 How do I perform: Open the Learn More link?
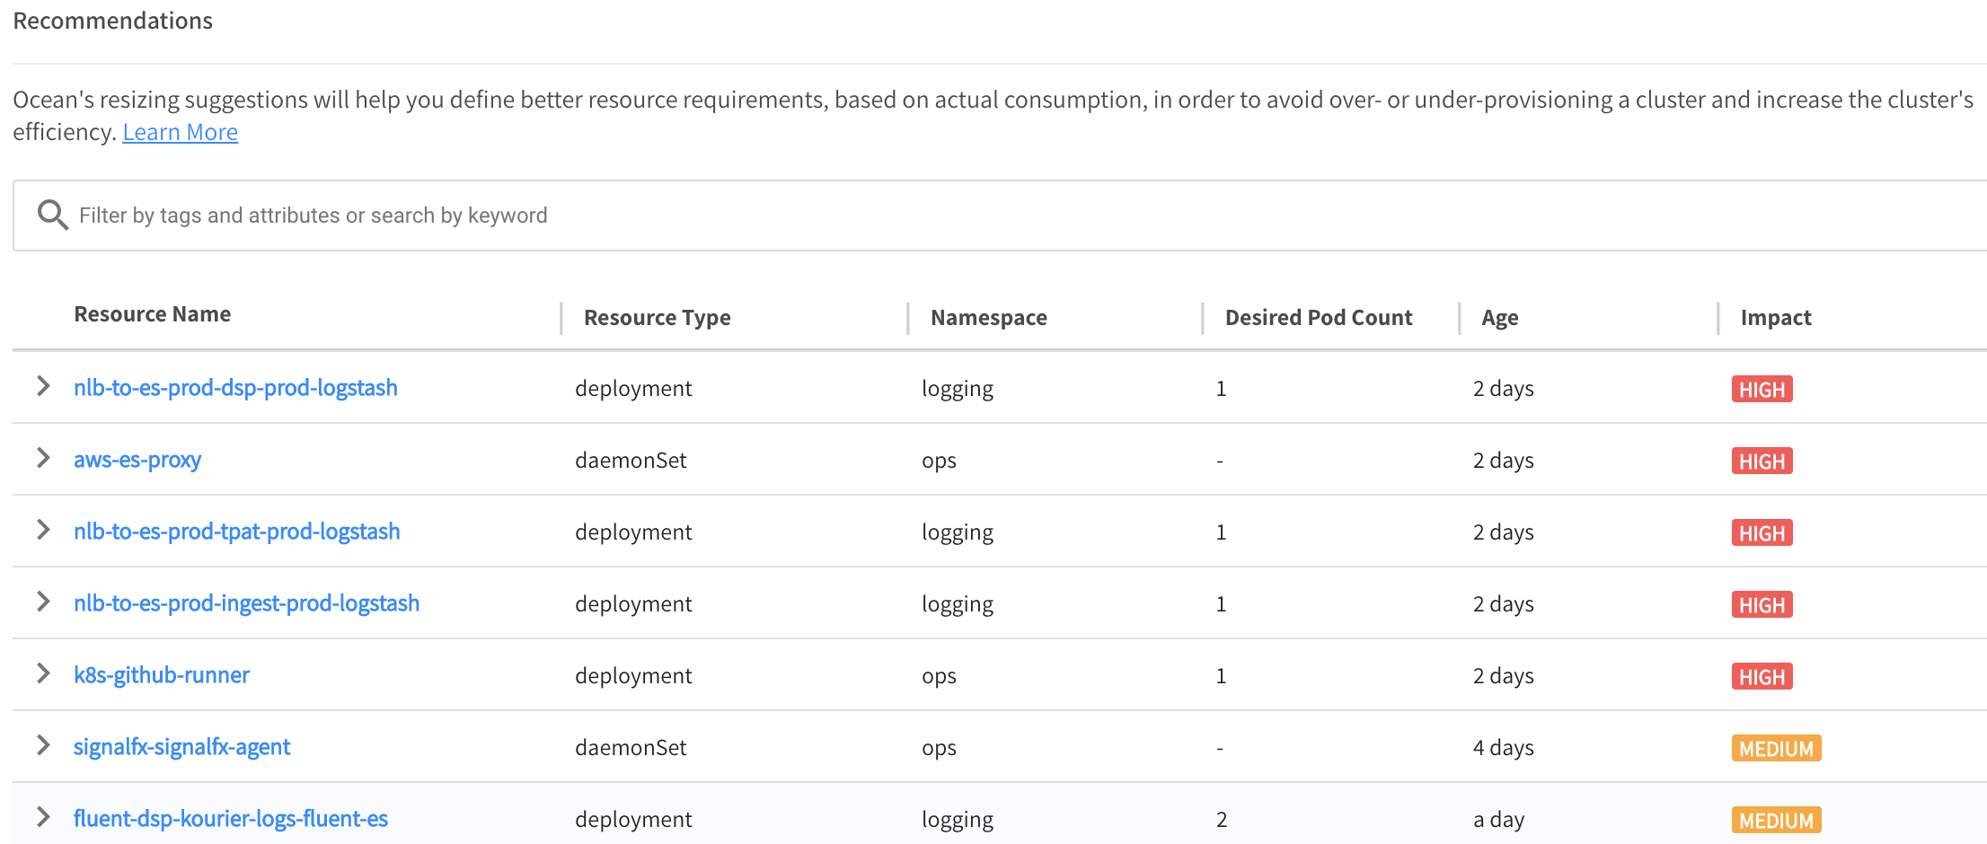(180, 132)
